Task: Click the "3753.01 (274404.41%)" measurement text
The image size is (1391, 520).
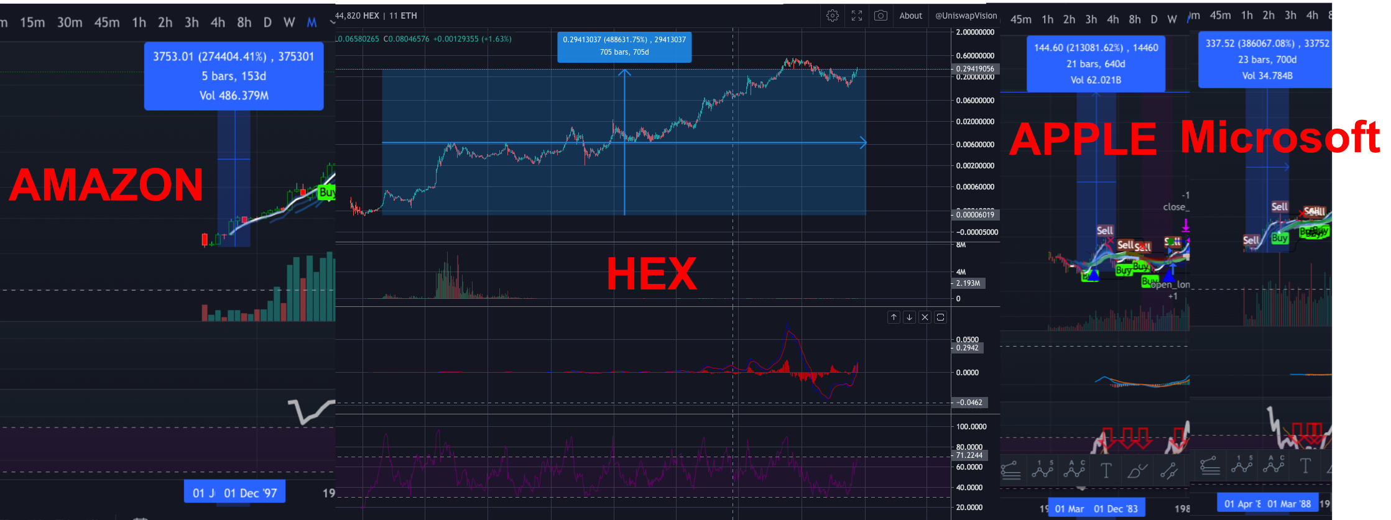Action: coord(210,57)
